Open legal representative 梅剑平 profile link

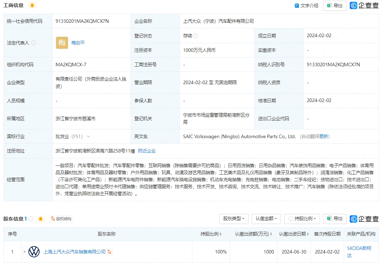(78, 43)
